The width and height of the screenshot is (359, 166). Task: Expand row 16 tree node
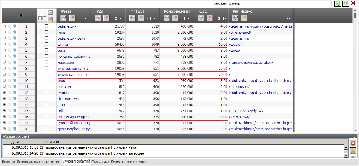click(4, 117)
